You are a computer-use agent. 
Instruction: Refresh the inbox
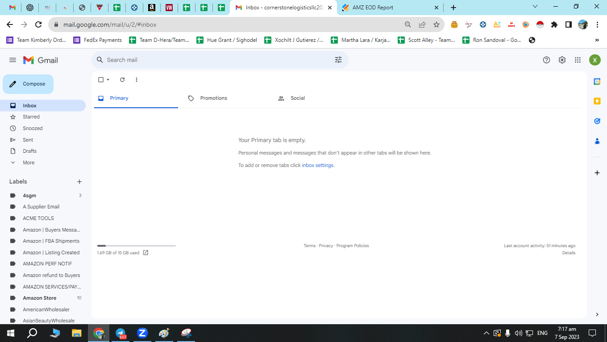122,80
